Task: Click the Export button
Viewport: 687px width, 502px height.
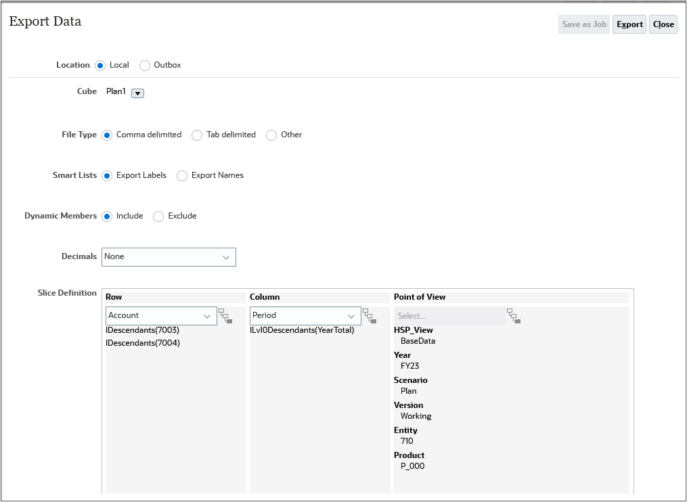Action: (629, 24)
